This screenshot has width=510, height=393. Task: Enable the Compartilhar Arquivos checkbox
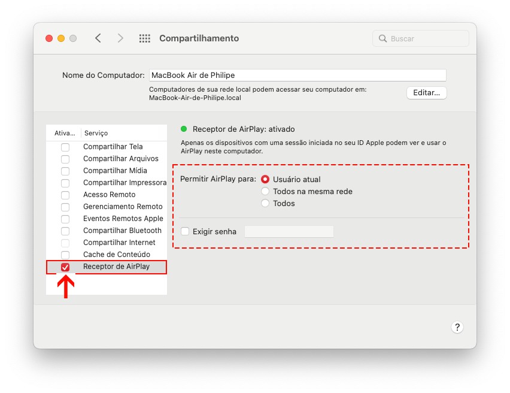pyautogui.click(x=65, y=159)
